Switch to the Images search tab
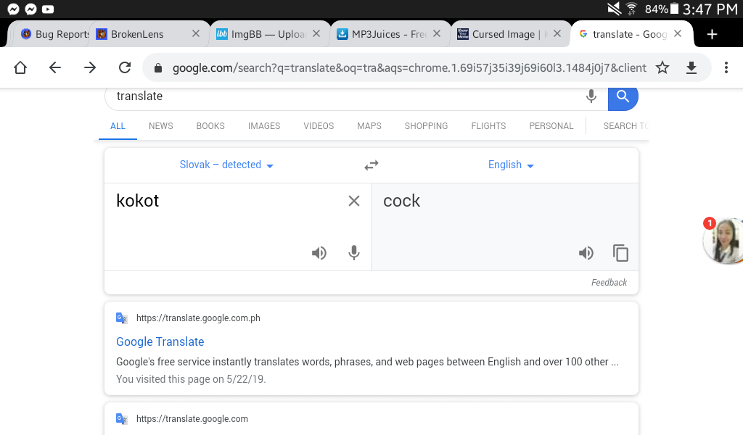Viewport: 743px width, 435px height. click(x=264, y=126)
